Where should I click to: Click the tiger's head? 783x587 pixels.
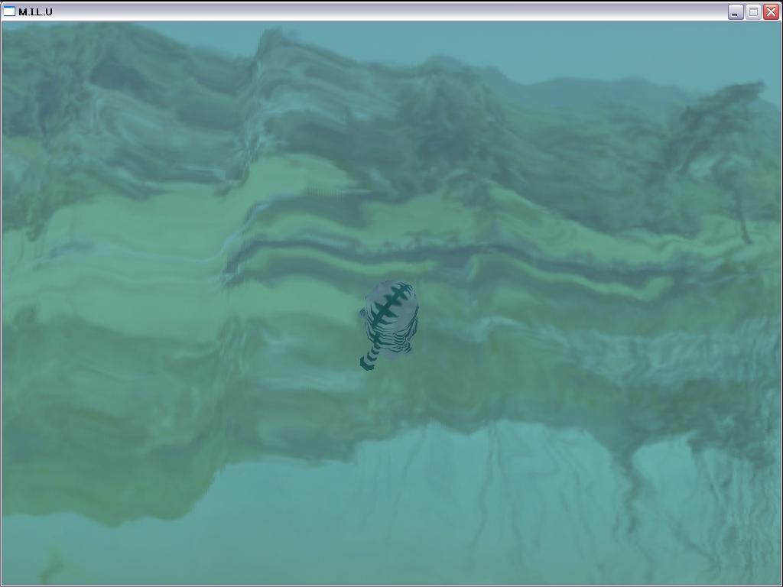pyautogui.click(x=391, y=294)
